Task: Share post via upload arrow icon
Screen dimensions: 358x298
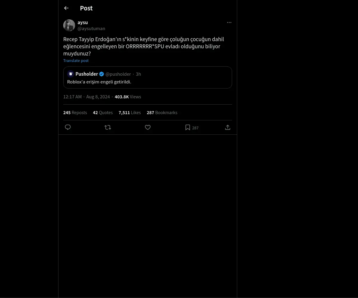Action: 228,127
